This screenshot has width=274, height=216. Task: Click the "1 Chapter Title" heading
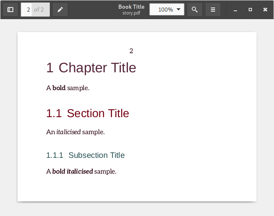coord(91,68)
